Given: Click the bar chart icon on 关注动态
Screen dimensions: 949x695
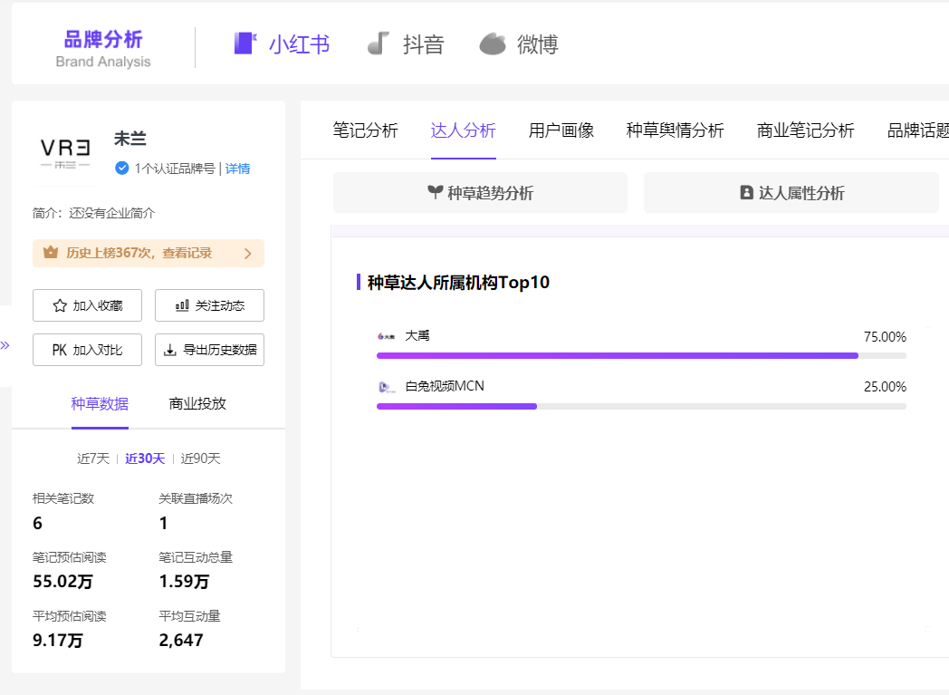Looking at the screenshot, I should point(182,305).
